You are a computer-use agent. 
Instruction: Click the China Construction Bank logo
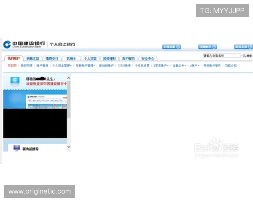click(x=24, y=44)
